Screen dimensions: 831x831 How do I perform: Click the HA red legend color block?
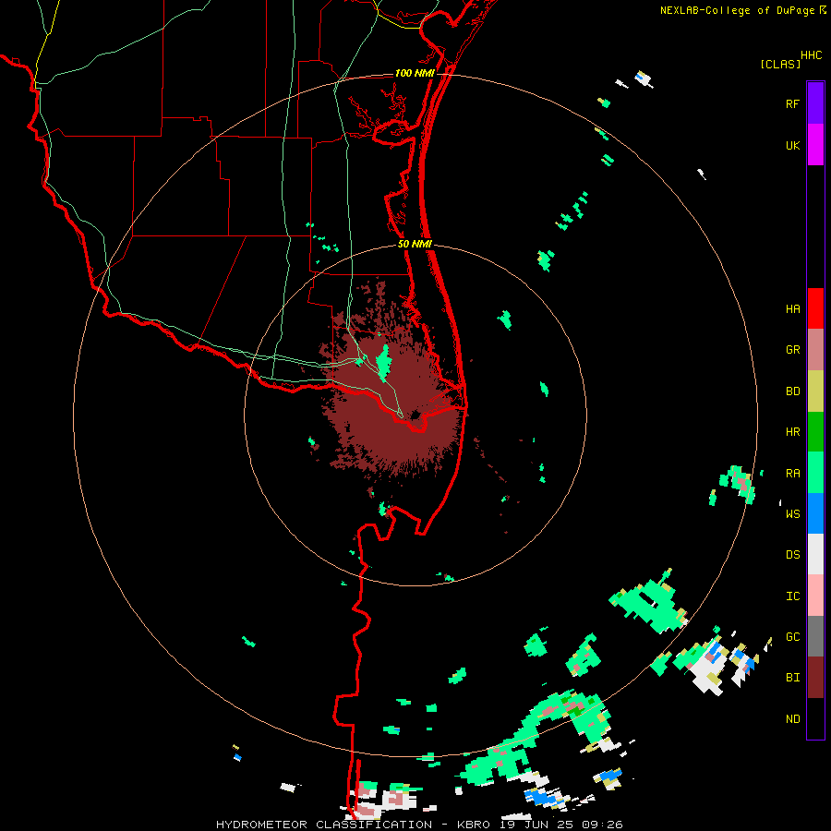pyautogui.click(x=815, y=308)
